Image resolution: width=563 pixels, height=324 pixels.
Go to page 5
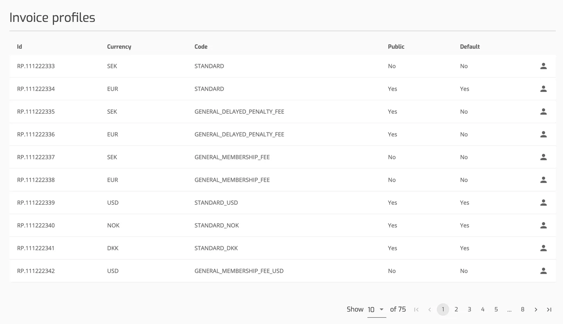coord(496,310)
